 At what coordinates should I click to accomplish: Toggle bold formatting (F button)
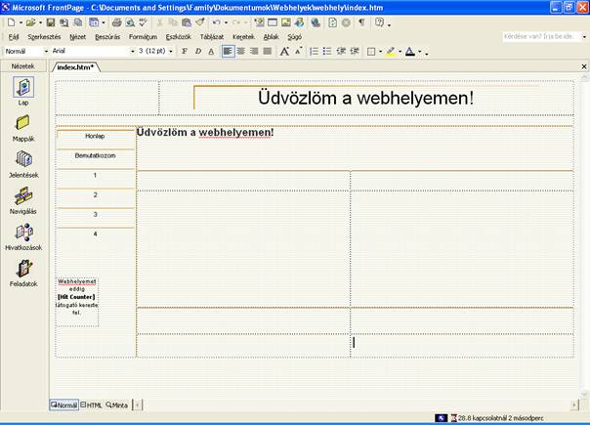coord(185,51)
